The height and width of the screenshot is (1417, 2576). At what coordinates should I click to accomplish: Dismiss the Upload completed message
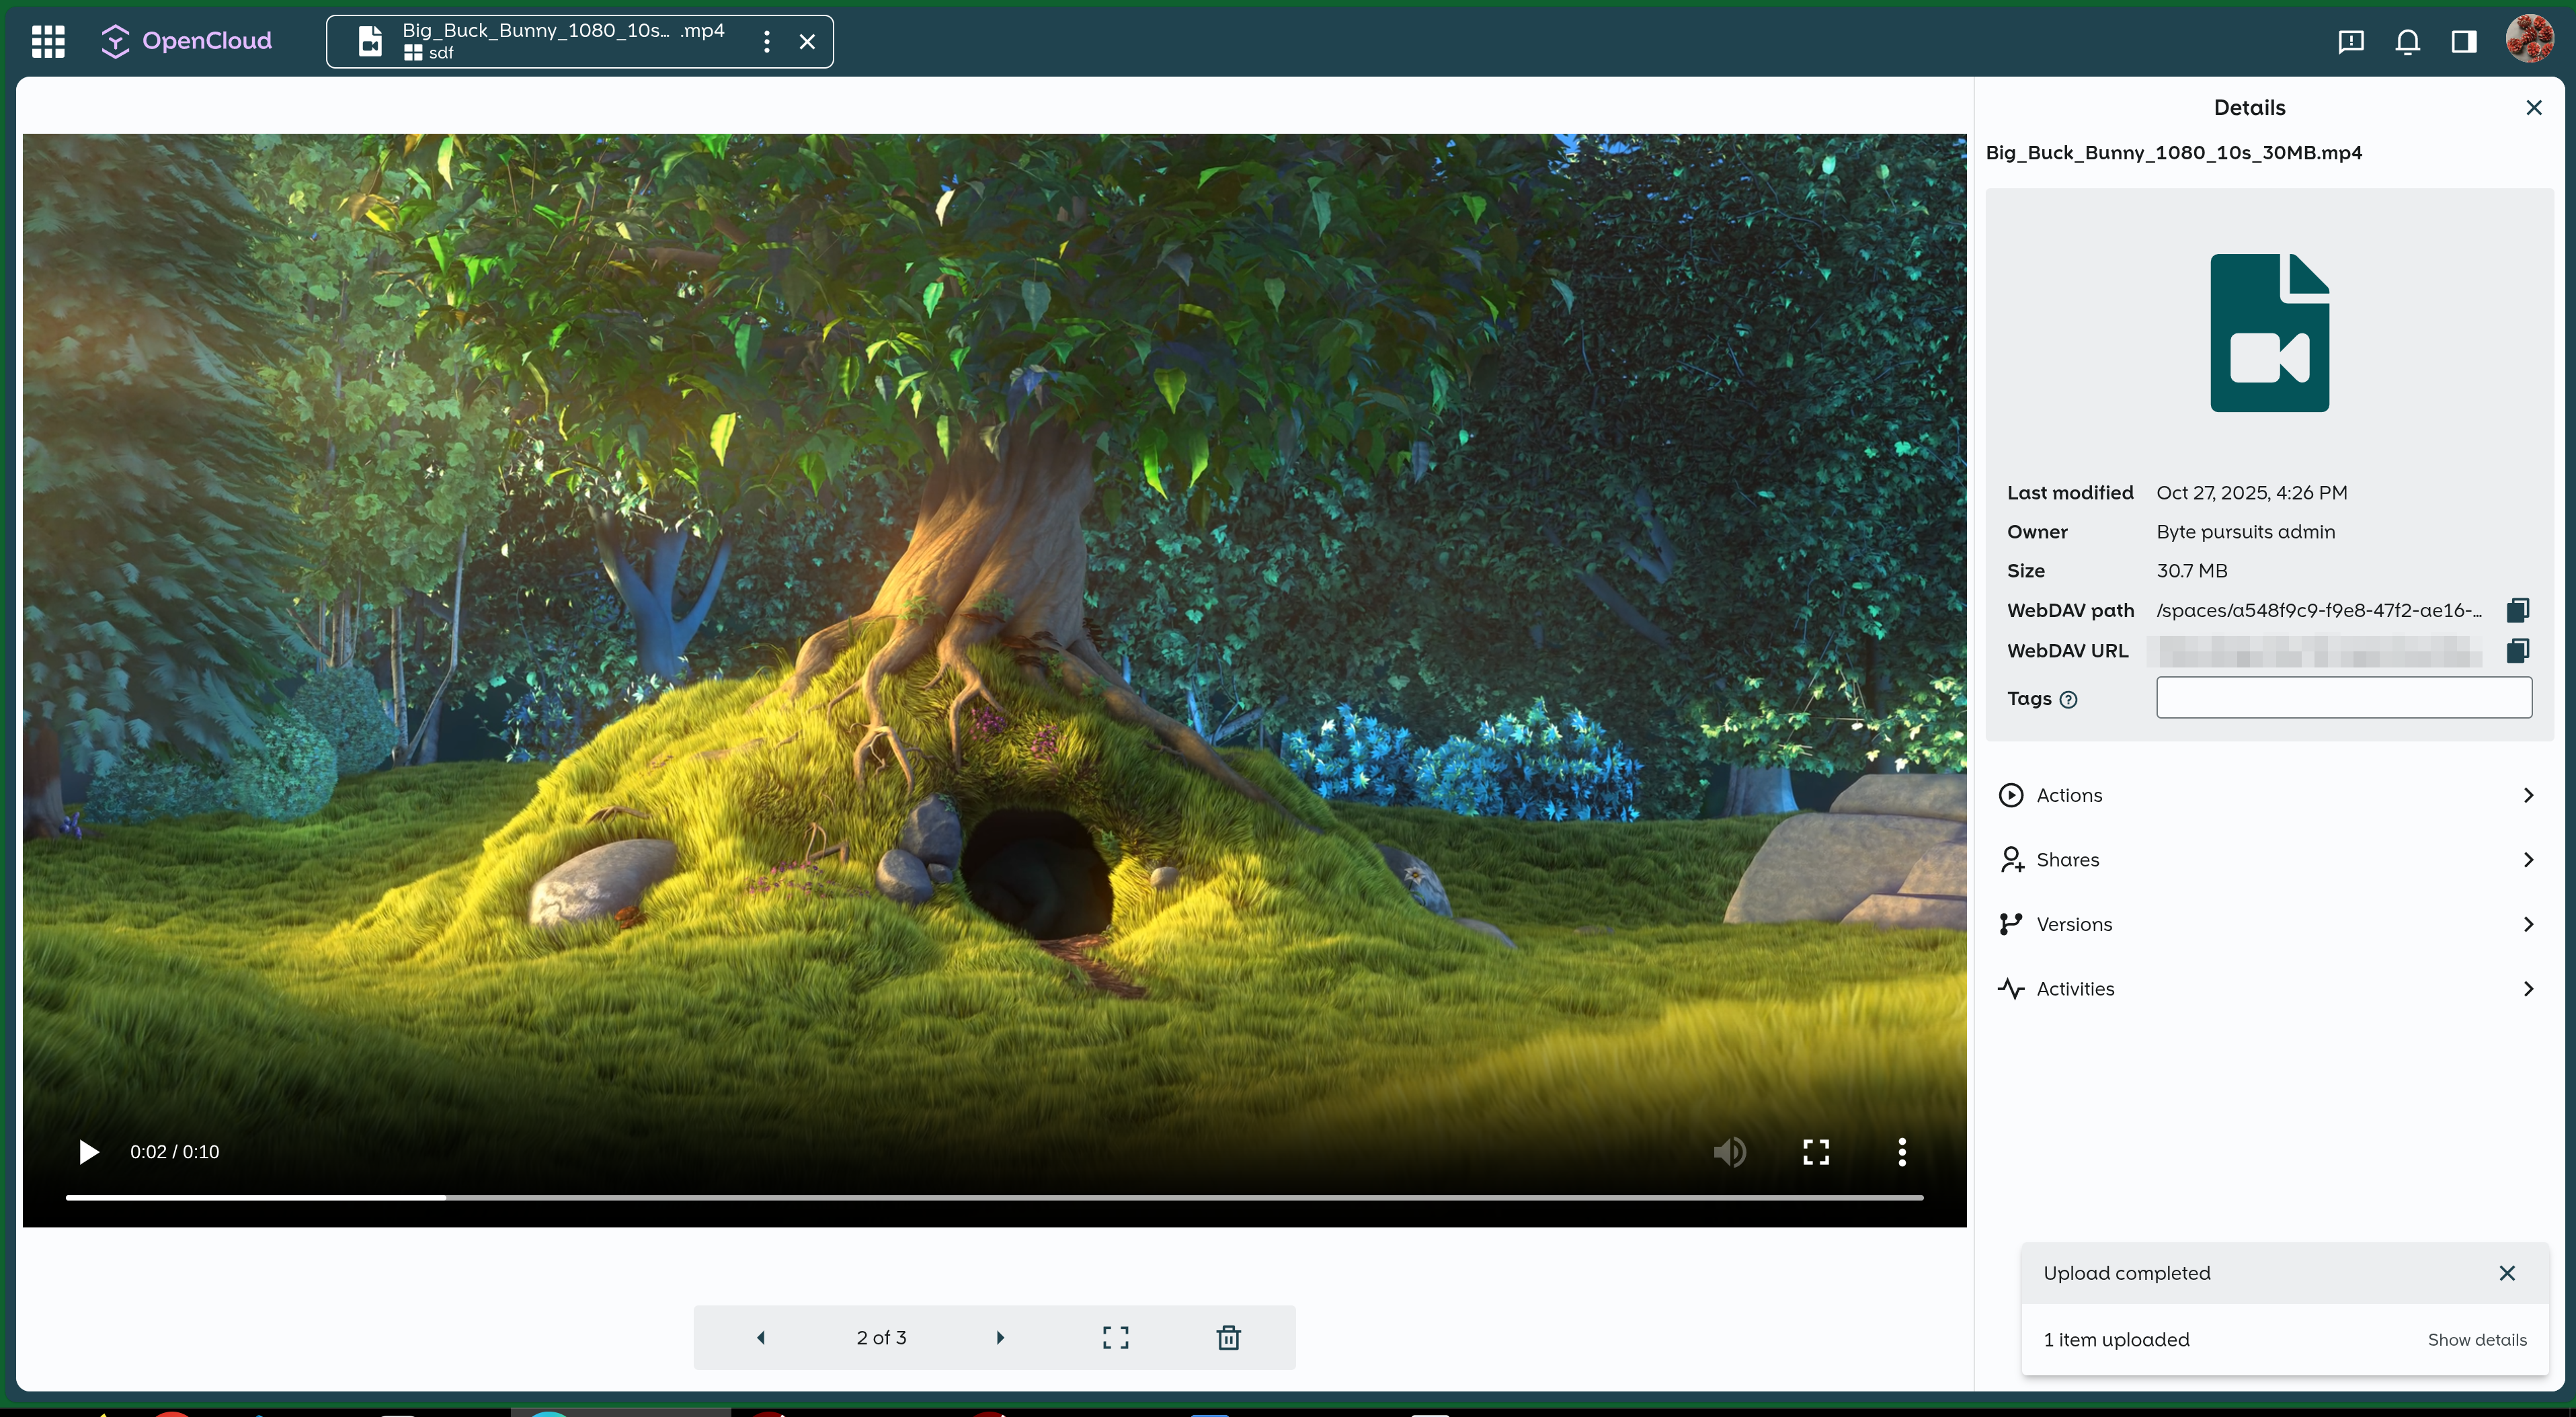coord(2508,1272)
